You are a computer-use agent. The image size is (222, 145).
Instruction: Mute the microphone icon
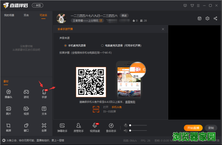(126, 125)
